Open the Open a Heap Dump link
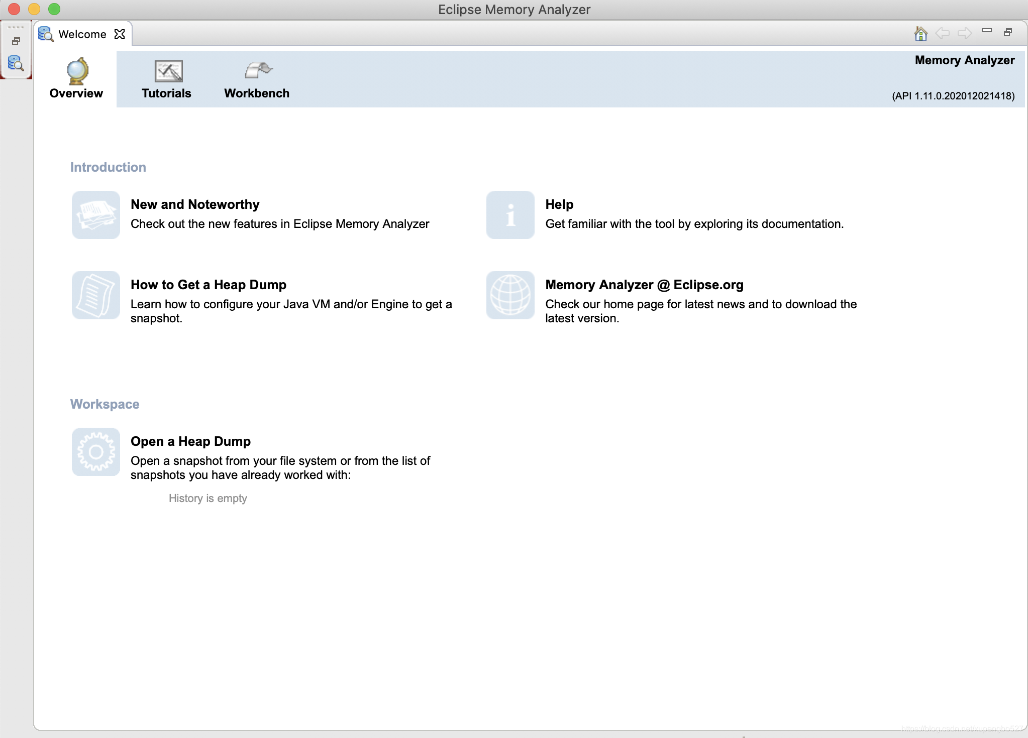Screen dimensions: 1028x738 click(x=190, y=441)
